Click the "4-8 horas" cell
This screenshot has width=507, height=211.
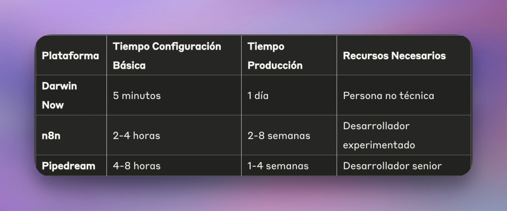[137, 166]
